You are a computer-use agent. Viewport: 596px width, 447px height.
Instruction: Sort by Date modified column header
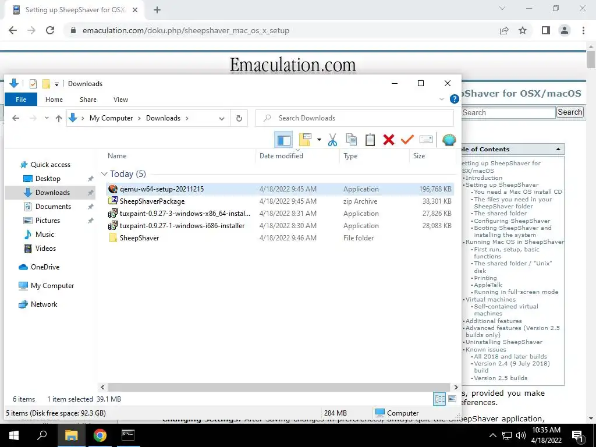click(x=281, y=156)
